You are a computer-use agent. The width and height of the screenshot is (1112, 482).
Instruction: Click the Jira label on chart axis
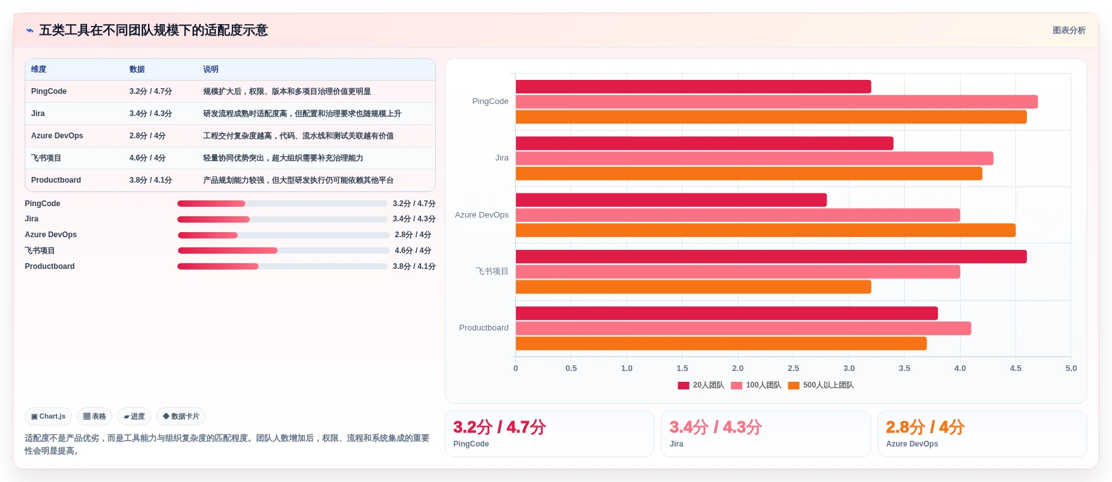tap(502, 158)
